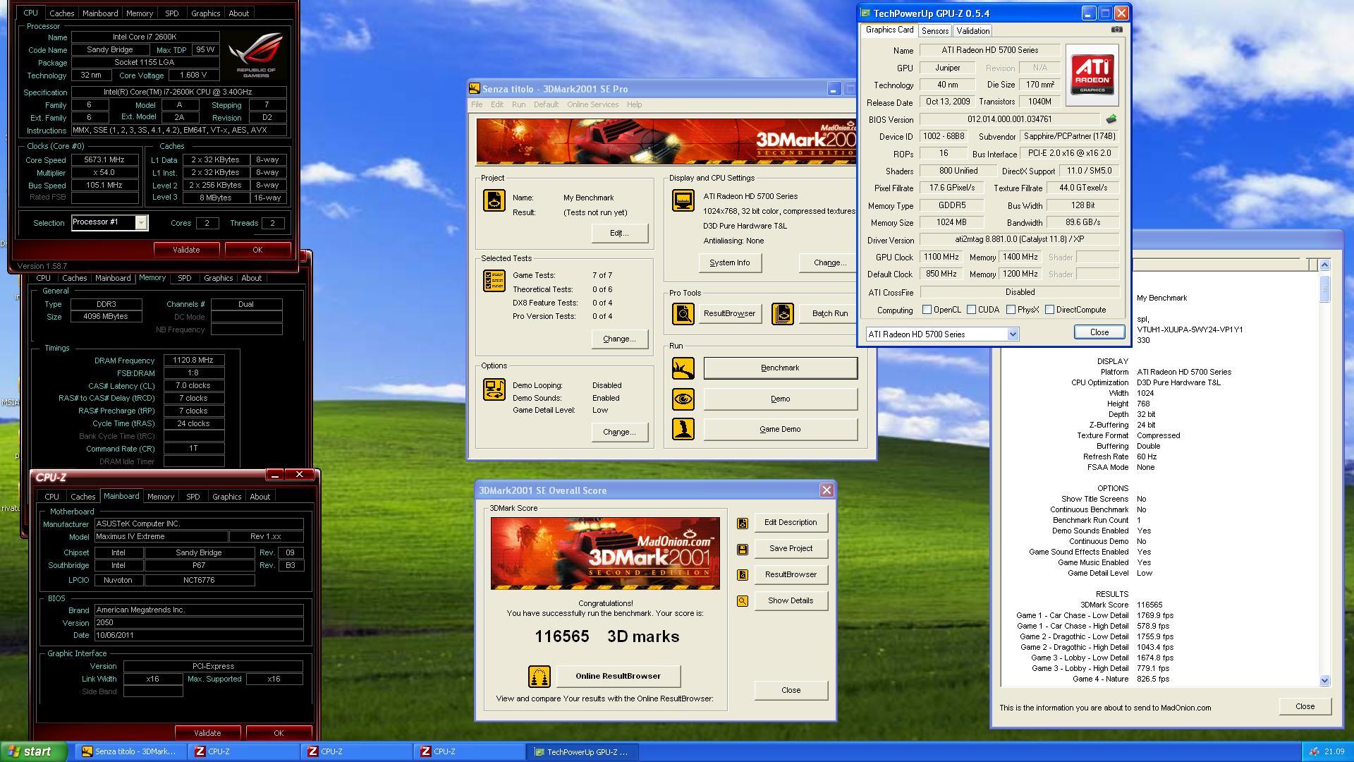Click the scroll down arrow in result details window
1354x762 pixels.
[x=1324, y=681]
